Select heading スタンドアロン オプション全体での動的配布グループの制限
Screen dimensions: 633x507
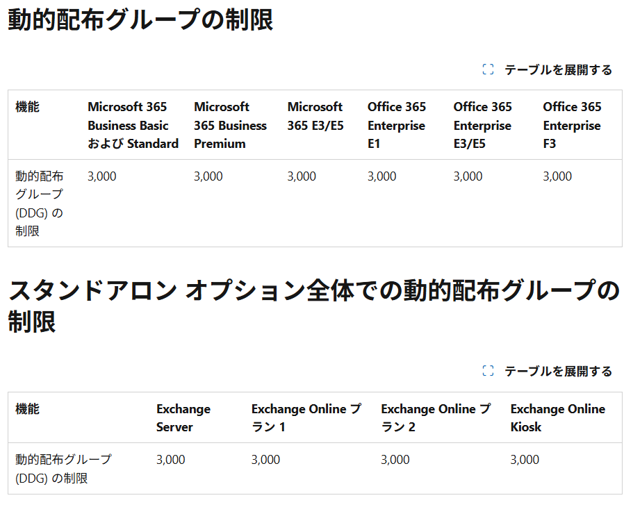click(314, 306)
